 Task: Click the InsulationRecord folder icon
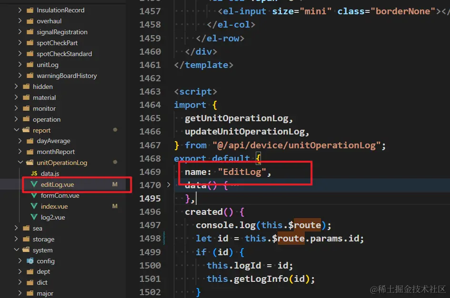click(30, 10)
